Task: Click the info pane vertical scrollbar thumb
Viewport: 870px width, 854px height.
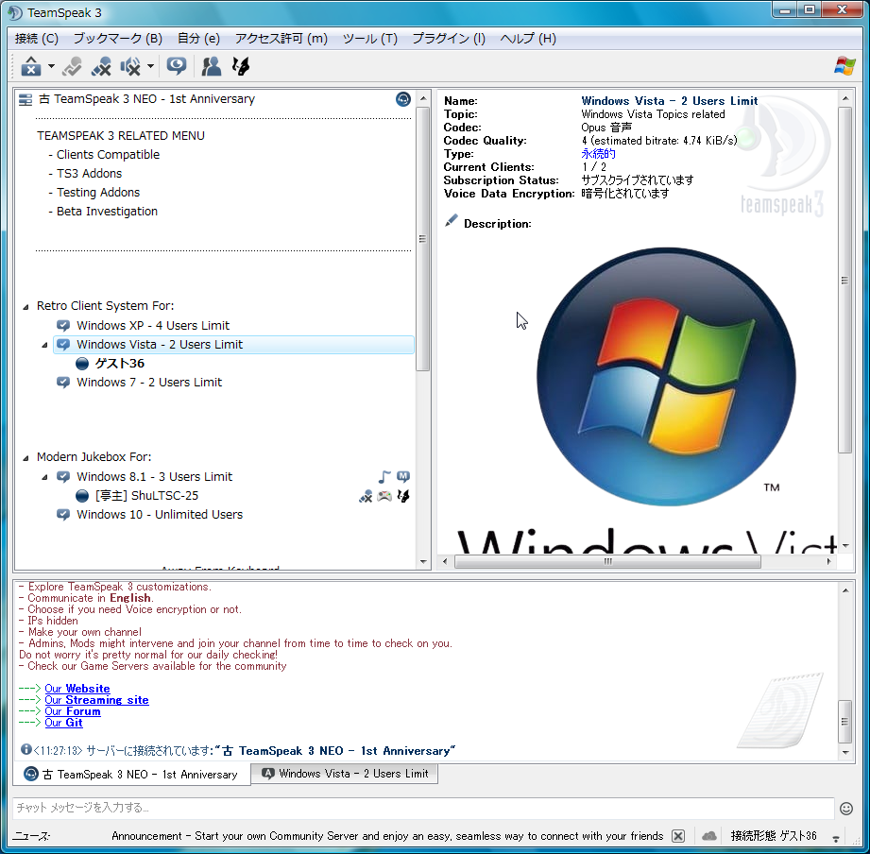Action: [x=844, y=281]
